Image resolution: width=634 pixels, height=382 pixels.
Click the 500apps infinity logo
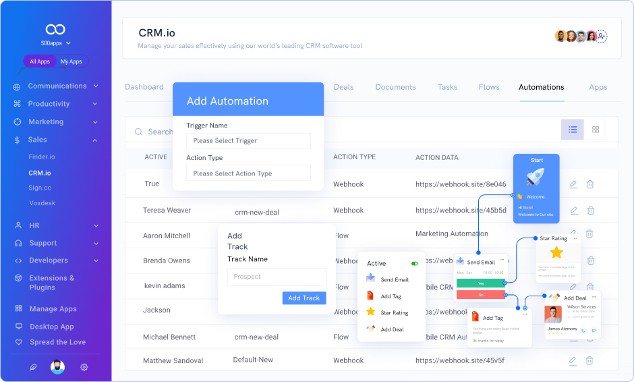point(55,29)
